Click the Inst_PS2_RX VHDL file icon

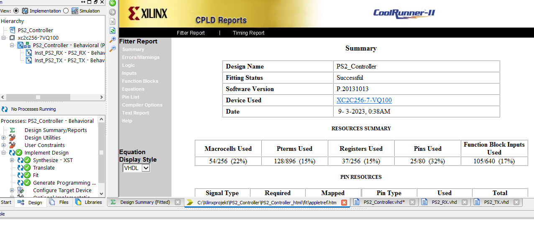tap(29, 53)
